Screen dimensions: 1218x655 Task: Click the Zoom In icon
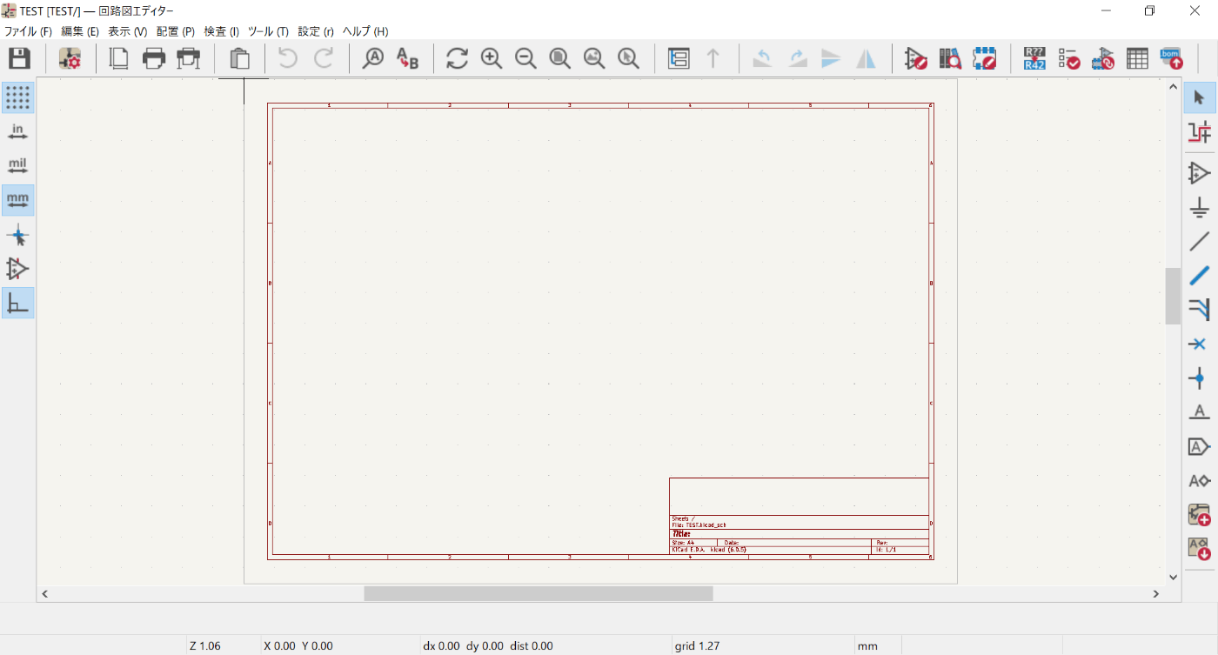click(x=492, y=58)
